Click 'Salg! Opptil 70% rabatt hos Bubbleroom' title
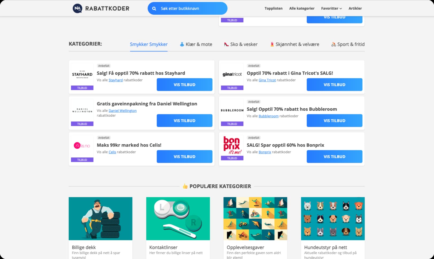The height and width of the screenshot is (259, 434). (292, 109)
